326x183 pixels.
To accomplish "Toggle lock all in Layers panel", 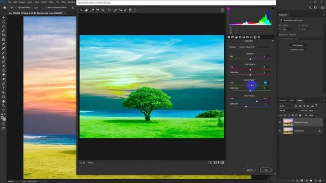I will click(x=300, y=115).
